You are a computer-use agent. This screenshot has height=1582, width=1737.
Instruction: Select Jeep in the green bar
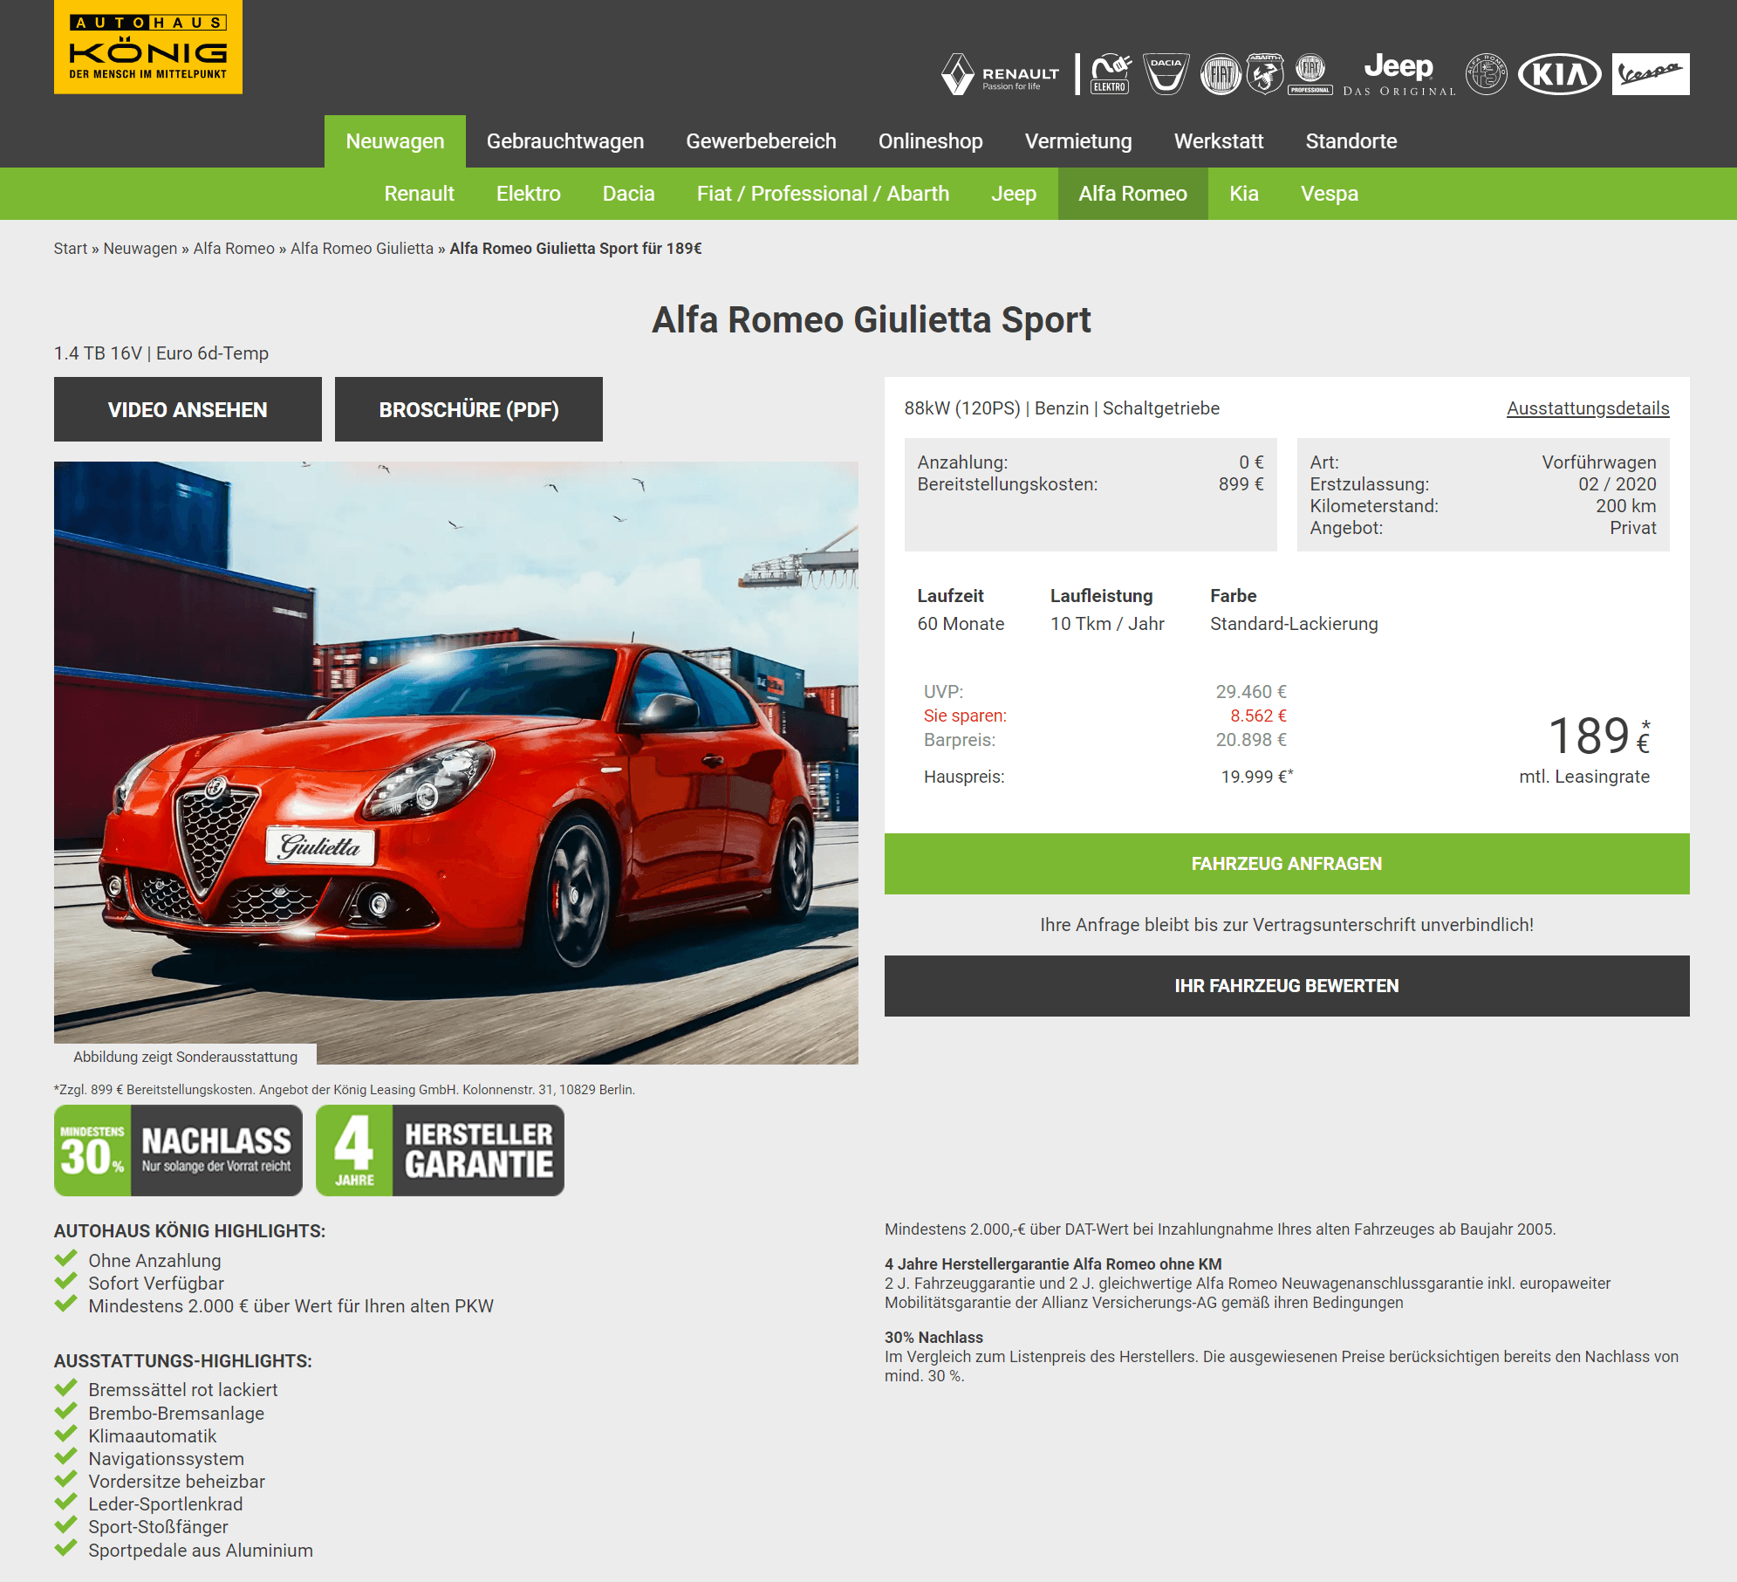tap(1014, 194)
